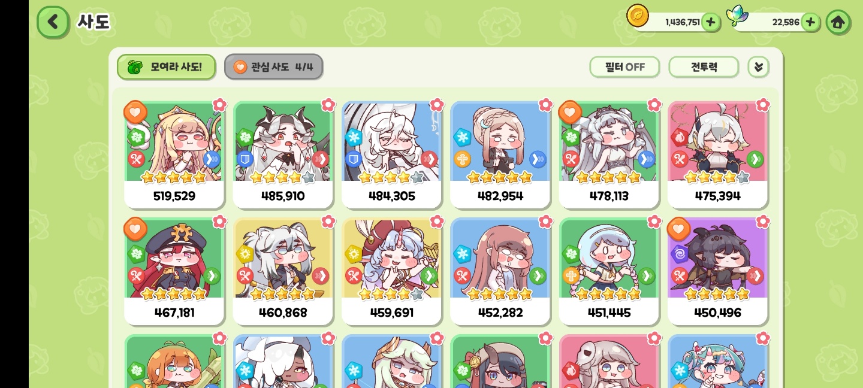
Task: Tap the gold coin currency icon
Action: (x=638, y=16)
